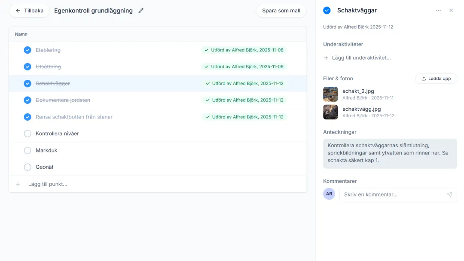Screen dimensions: 464x261
Task: Uncheck the Etablering checklist item
Action: pos(27,50)
